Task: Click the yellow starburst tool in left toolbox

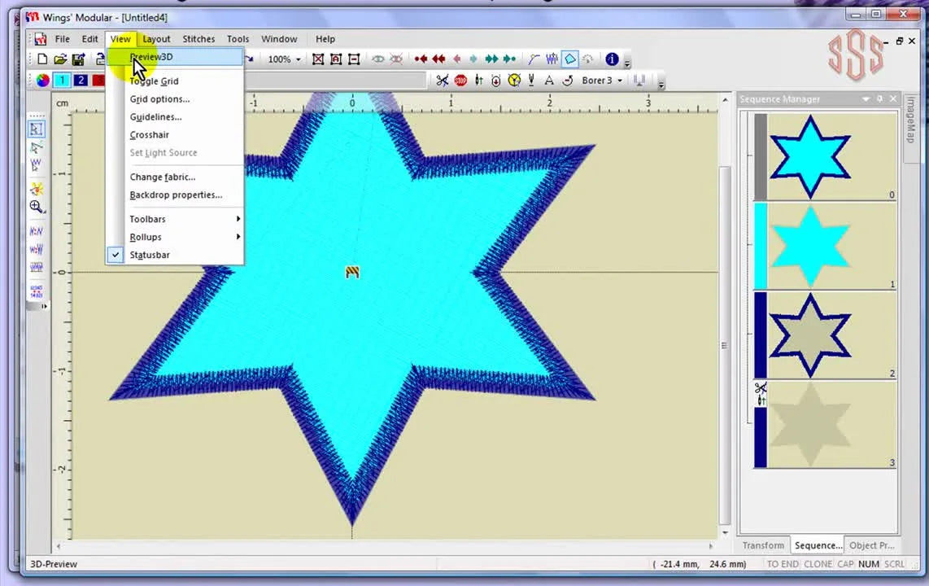Action: [x=36, y=189]
